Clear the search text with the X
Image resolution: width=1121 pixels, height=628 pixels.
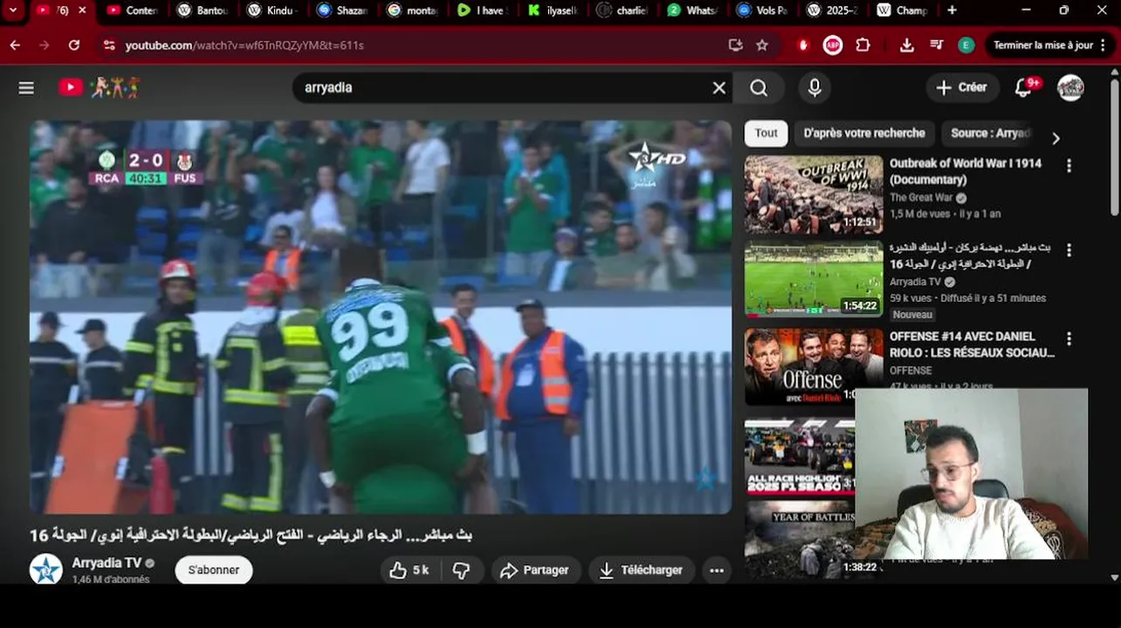click(719, 88)
